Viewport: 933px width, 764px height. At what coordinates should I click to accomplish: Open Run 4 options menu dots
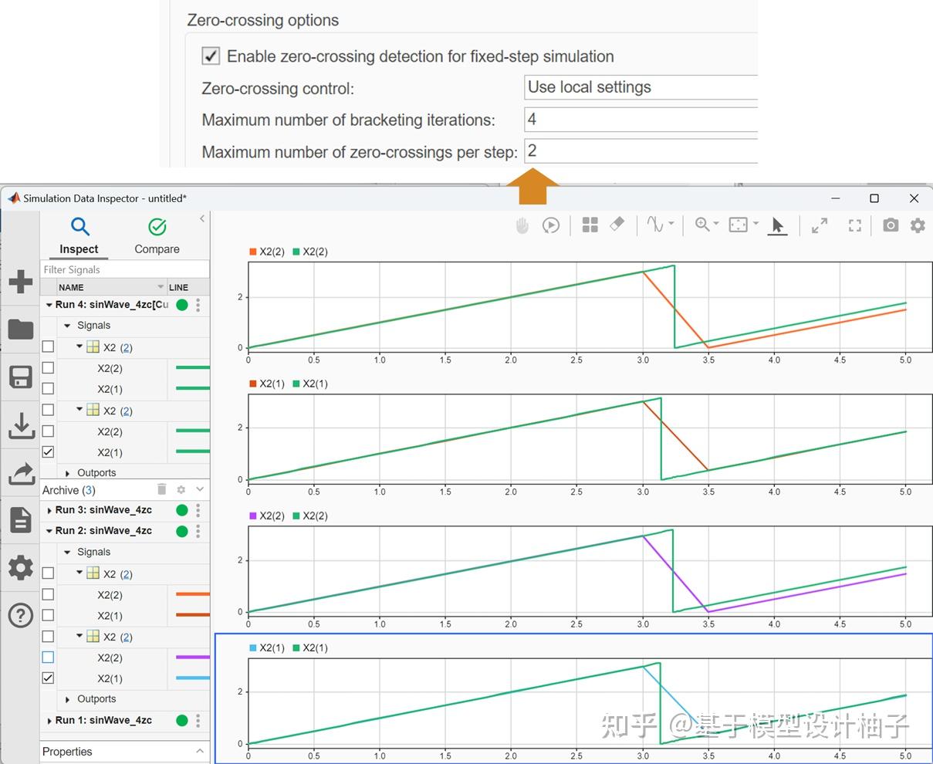pyautogui.click(x=198, y=305)
